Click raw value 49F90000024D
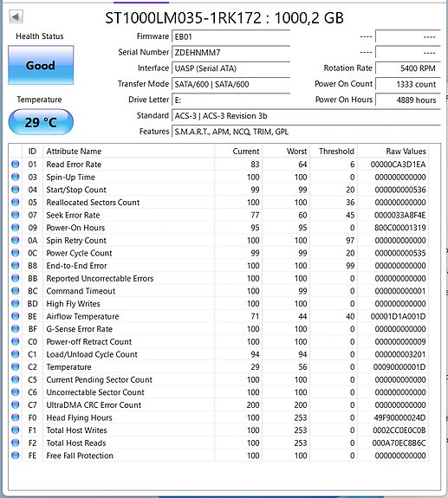Viewport: 448px width, 498px height. (399, 417)
